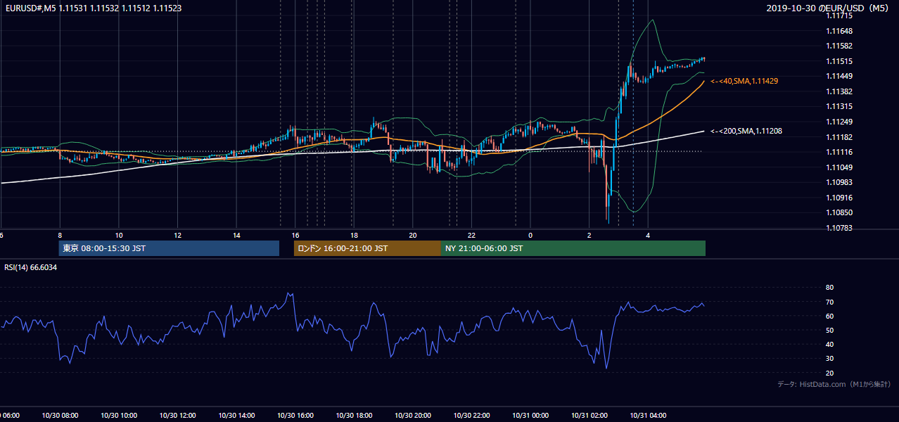
Task: Select the NY 21:00-06:00 JST session bar
Action: pyautogui.click(x=573, y=248)
